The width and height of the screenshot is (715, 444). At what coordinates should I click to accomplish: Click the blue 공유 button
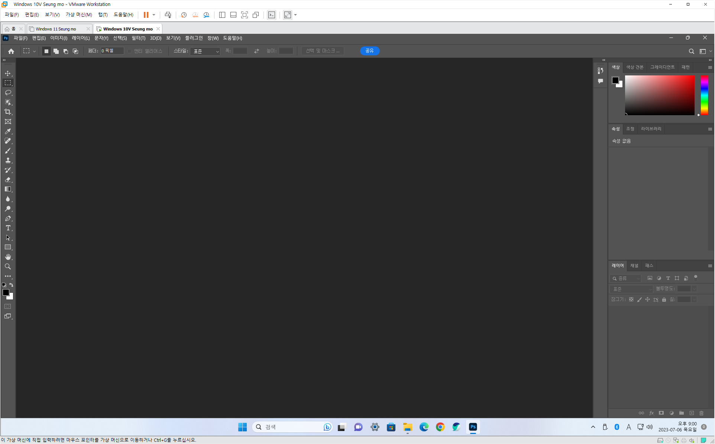pos(369,51)
